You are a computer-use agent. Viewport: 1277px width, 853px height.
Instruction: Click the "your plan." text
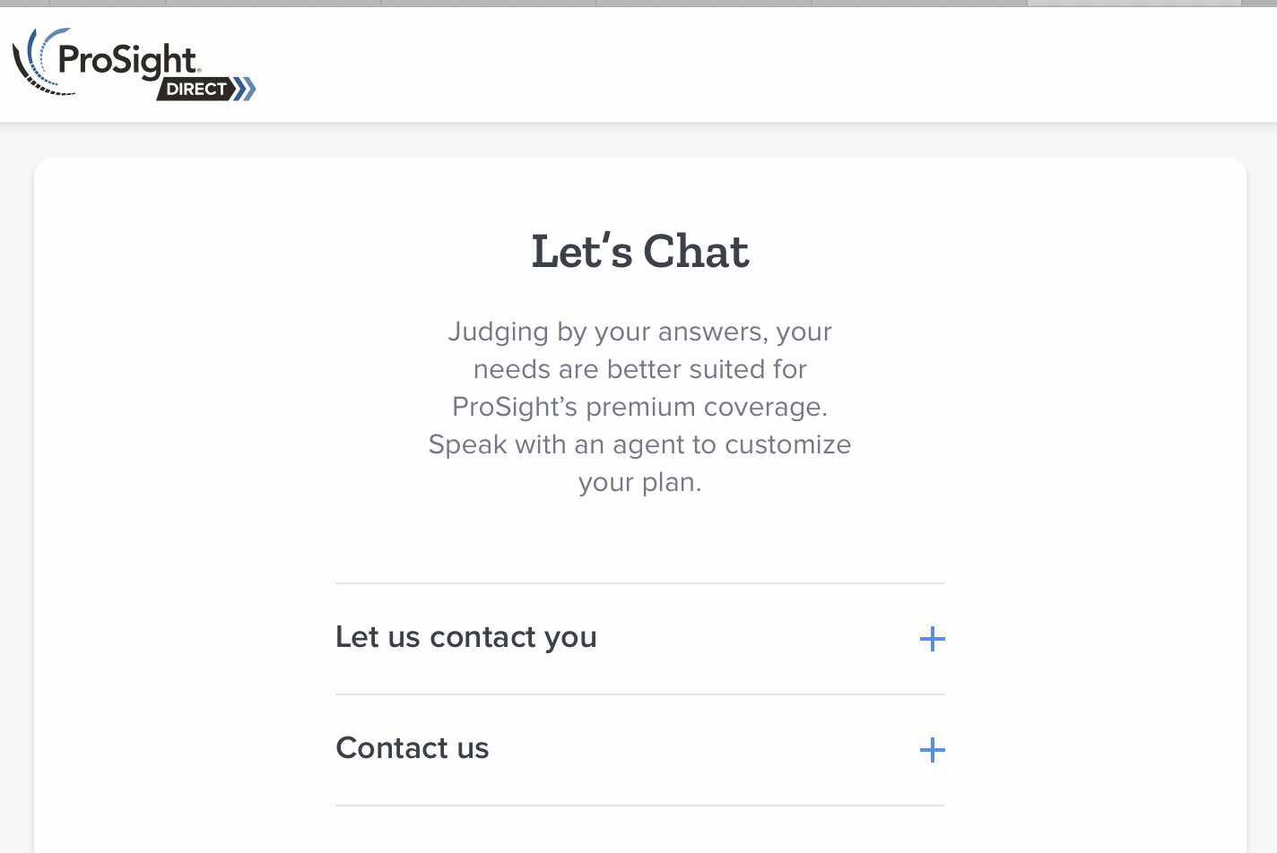coord(639,482)
